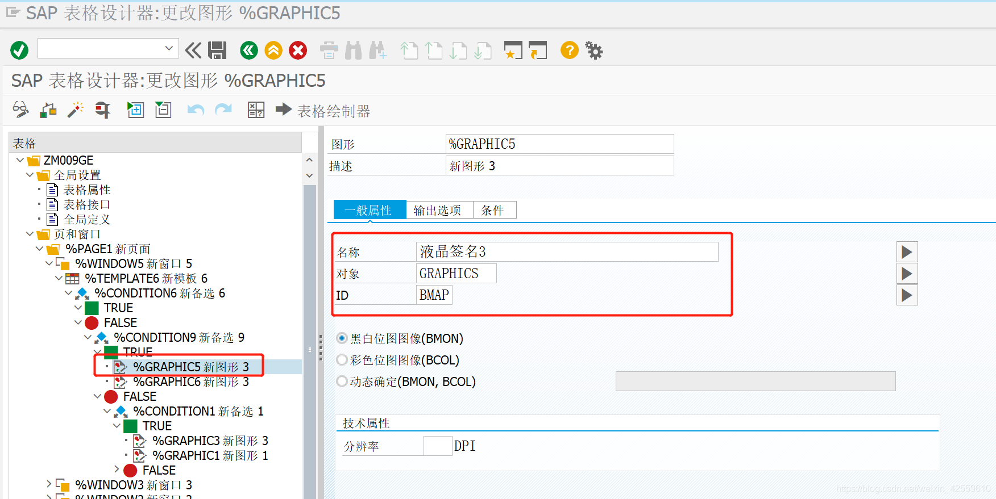The height and width of the screenshot is (499, 996).
Task: Click the Test form icon
Action: coord(102,110)
